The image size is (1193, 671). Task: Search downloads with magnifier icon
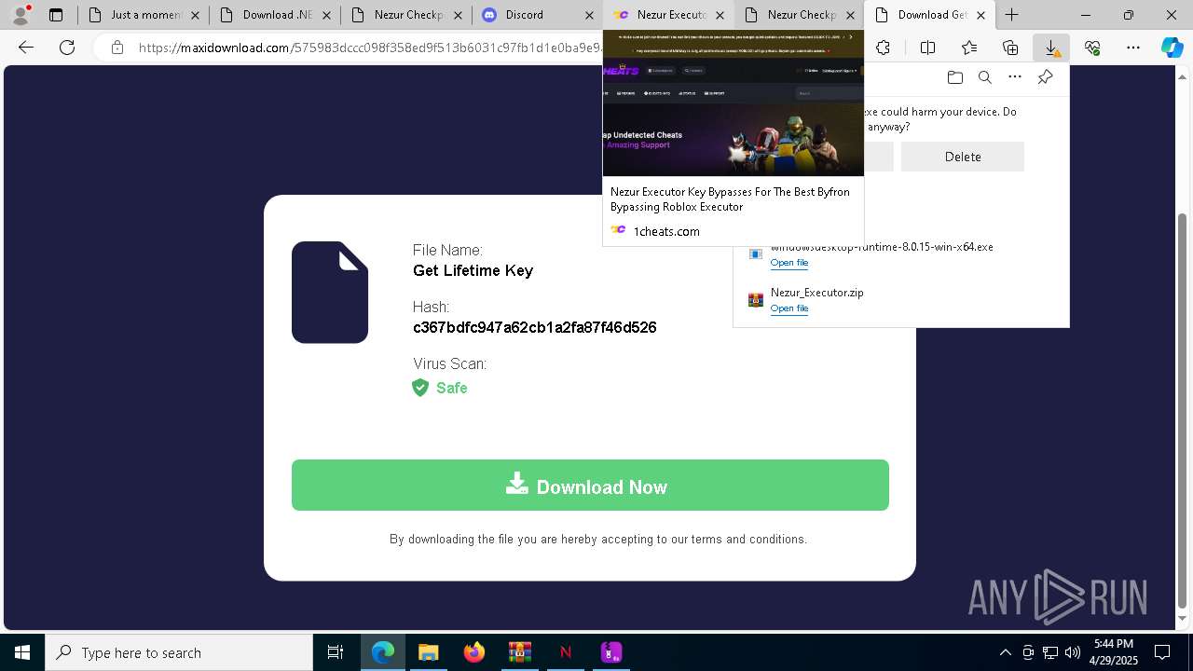click(985, 77)
